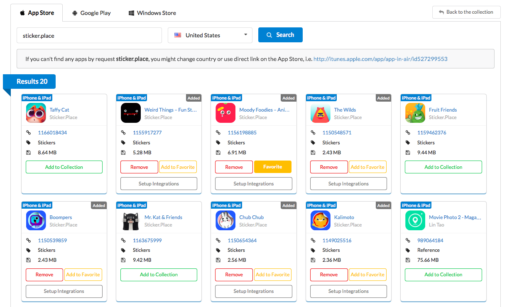Add Weird Things to Favorite
The image size is (507, 307).
tap(178, 167)
